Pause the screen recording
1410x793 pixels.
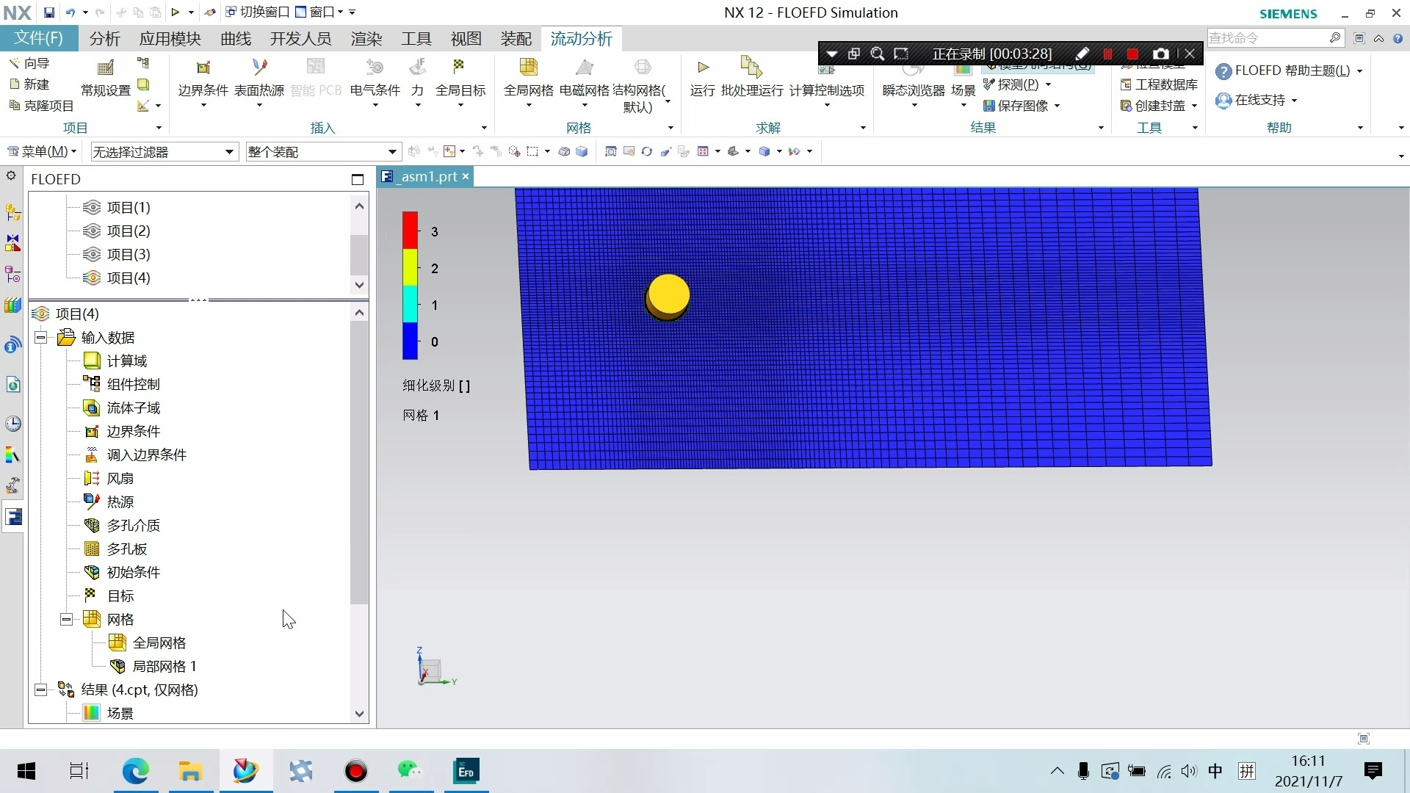click(x=1107, y=54)
